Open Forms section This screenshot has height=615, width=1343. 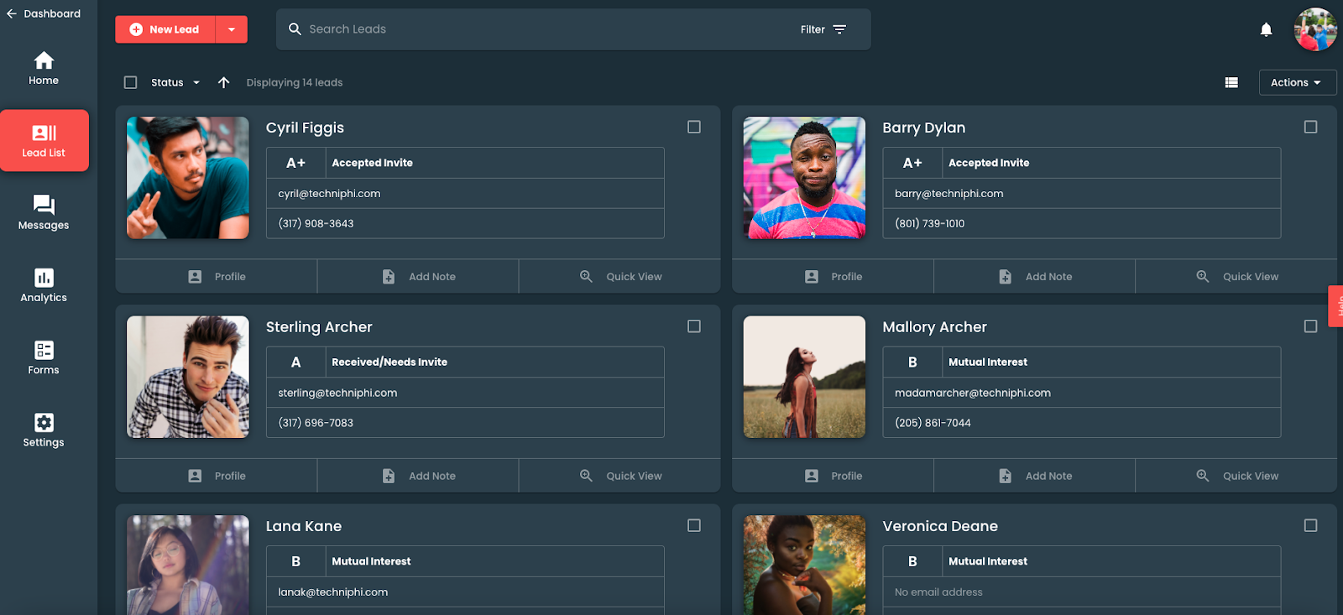44,358
